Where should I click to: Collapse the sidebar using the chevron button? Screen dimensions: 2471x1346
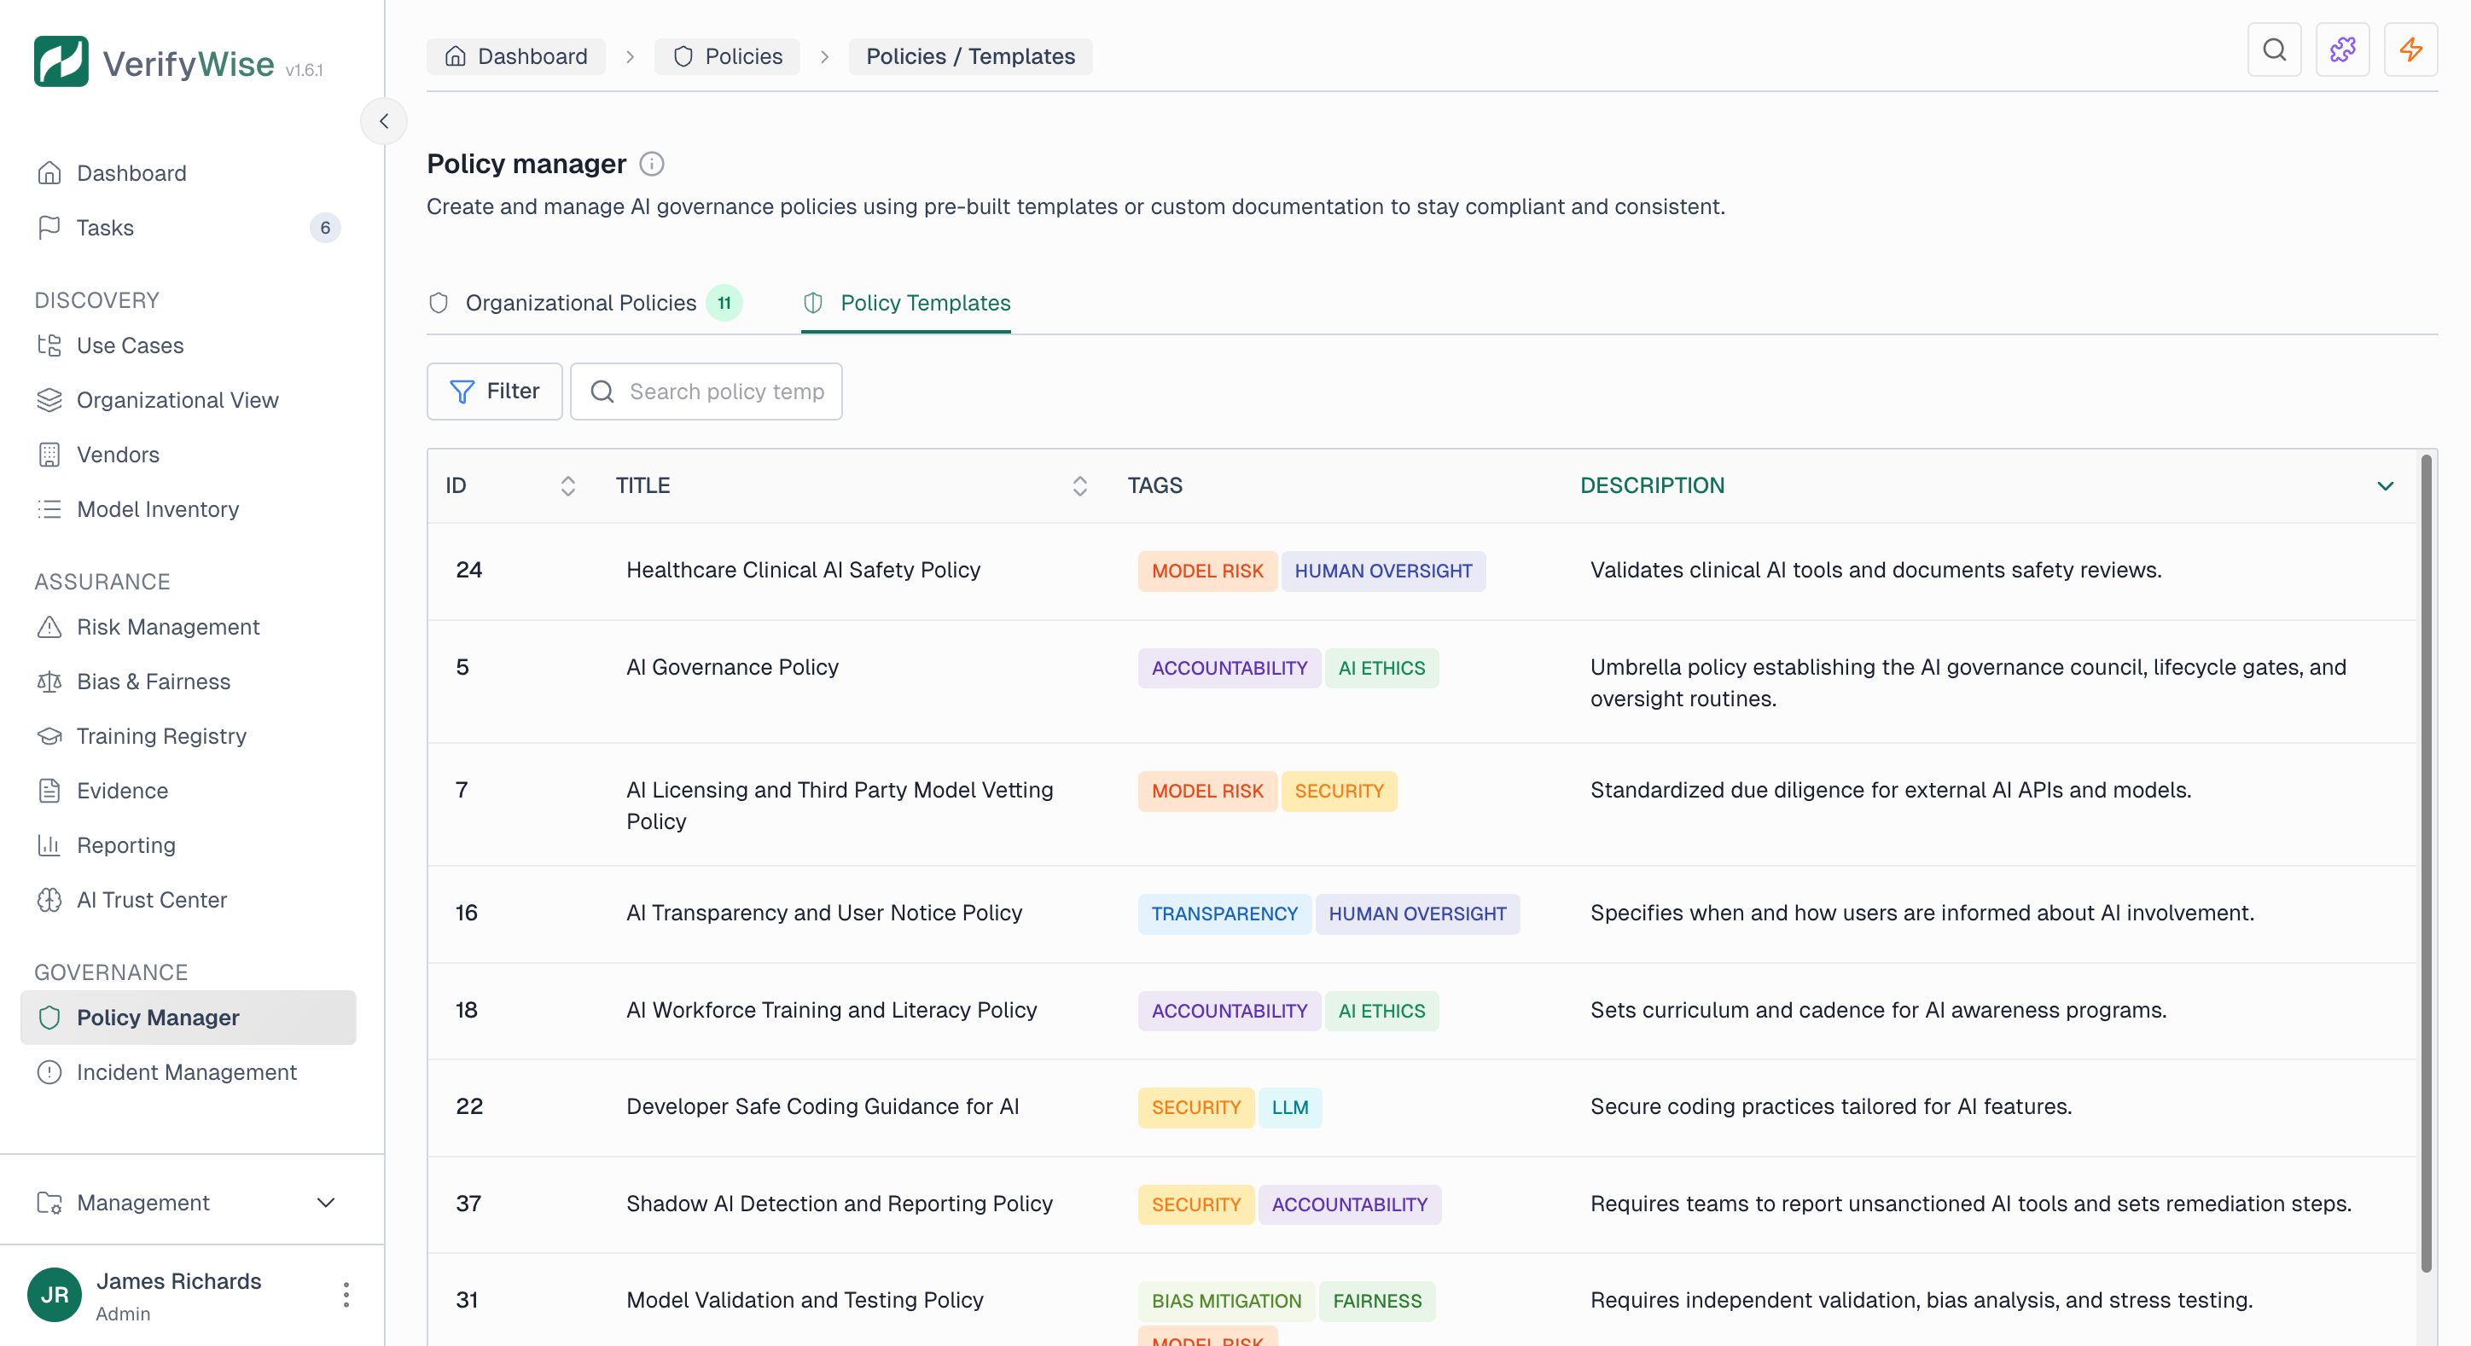384,121
